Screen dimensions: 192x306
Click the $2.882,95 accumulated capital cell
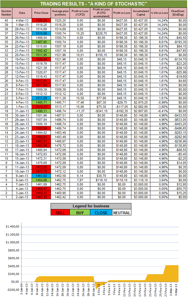[141, 107]
